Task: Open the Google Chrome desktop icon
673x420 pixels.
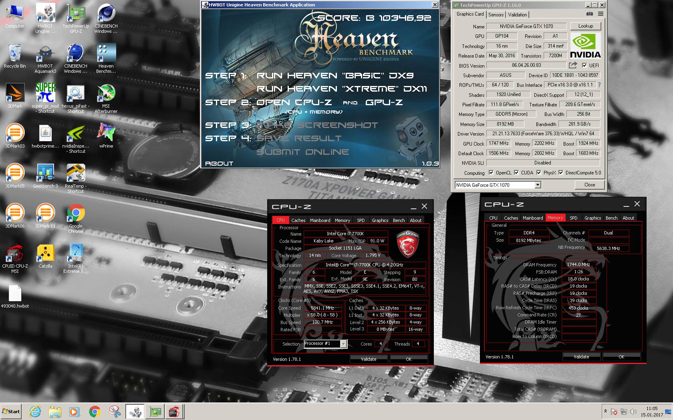Action: coord(76,218)
